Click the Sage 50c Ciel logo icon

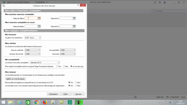[4, 2]
